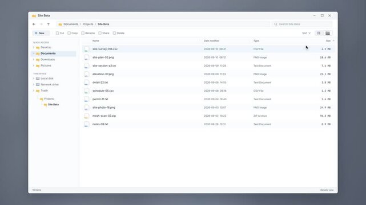Select file name site-survey-014.csv
This screenshot has width=366, height=205.
[x=105, y=49]
